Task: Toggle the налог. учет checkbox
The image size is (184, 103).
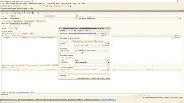Action: coord(87,16)
